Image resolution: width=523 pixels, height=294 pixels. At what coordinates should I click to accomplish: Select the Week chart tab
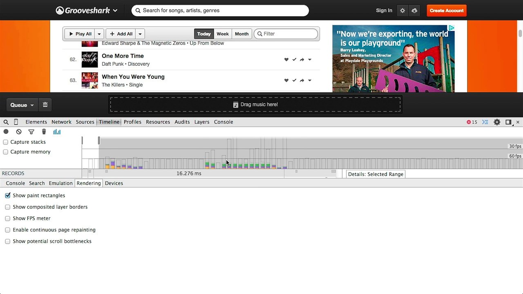(223, 34)
